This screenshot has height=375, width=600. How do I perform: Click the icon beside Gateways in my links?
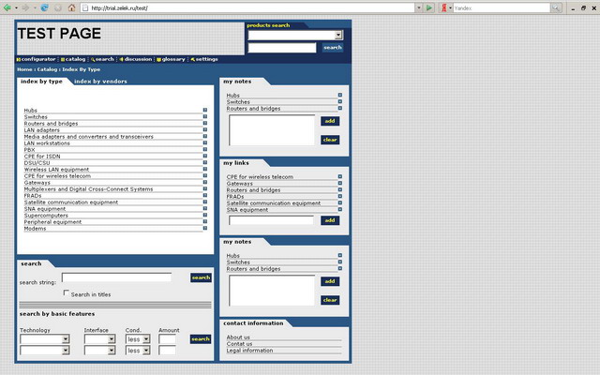click(339, 184)
